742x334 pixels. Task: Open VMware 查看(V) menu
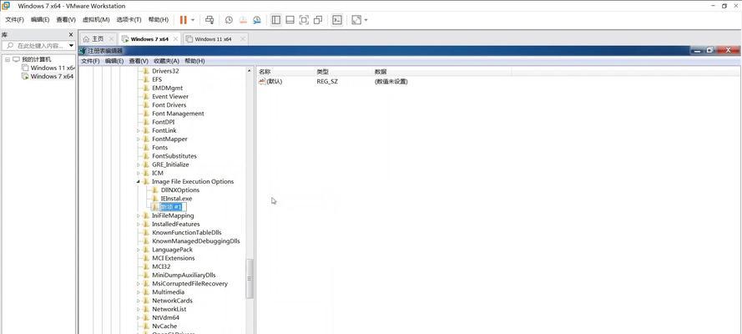[x=66, y=20]
